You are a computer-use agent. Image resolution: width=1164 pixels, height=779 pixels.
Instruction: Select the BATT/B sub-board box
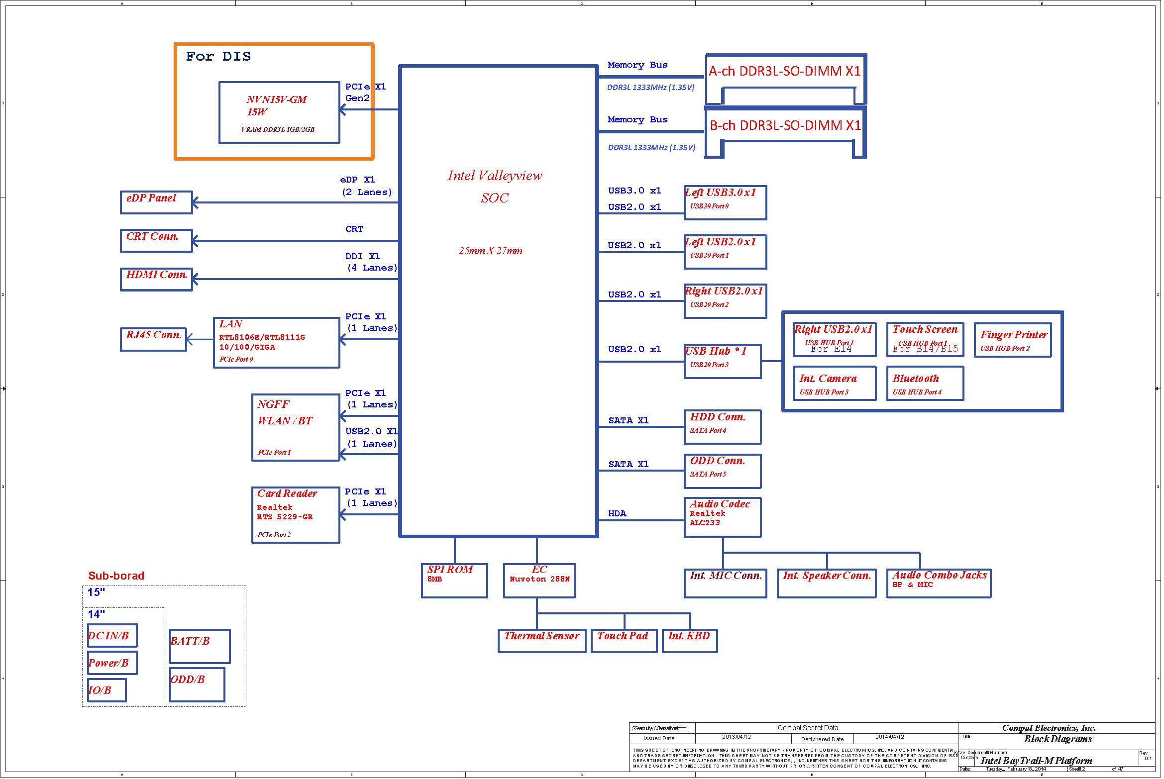tap(200, 647)
